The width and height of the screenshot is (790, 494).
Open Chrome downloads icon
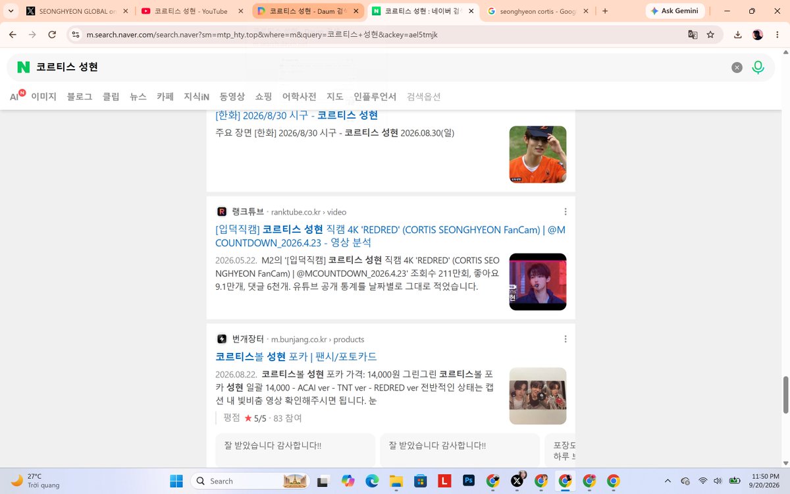tap(738, 34)
